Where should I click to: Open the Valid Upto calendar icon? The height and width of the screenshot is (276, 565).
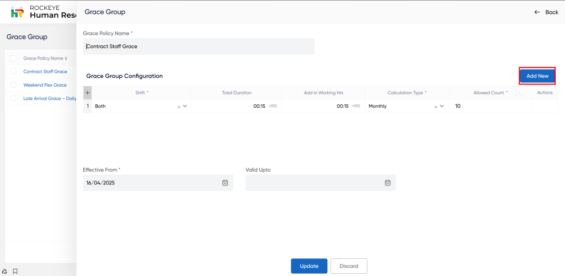[387, 183]
